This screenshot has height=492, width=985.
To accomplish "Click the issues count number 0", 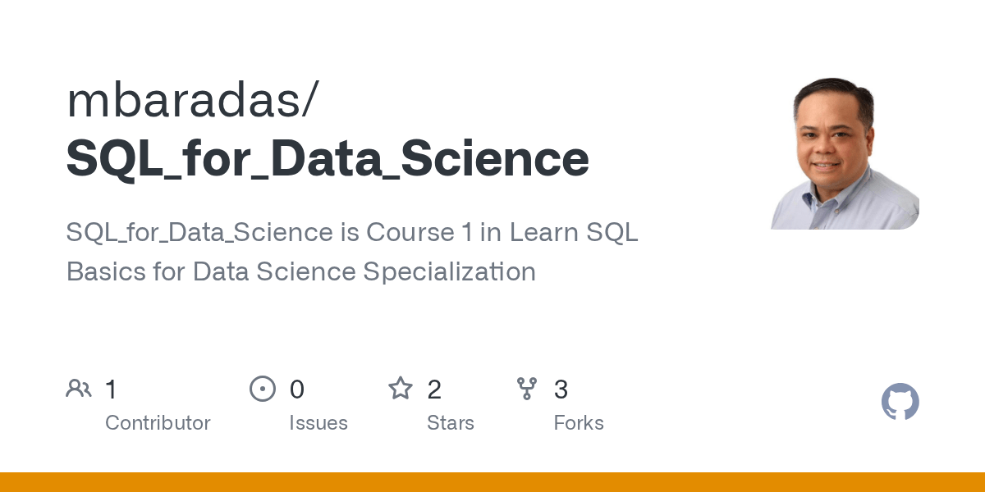I will click(297, 389).
